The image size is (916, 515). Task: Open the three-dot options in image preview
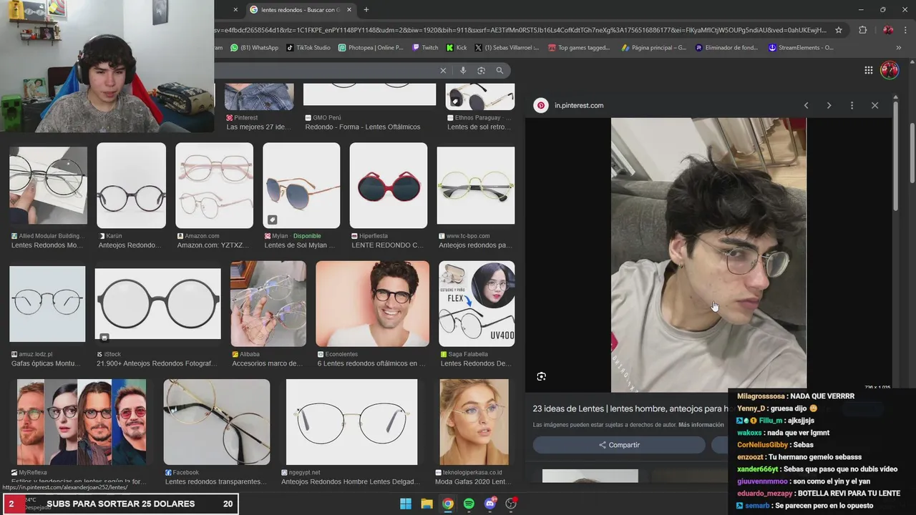point(852,105)
